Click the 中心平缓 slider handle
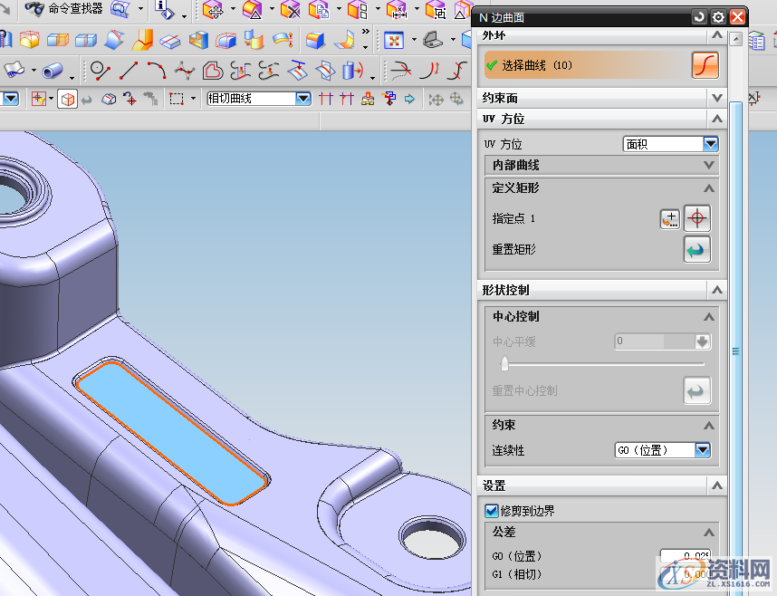 [x=504, y=363]
